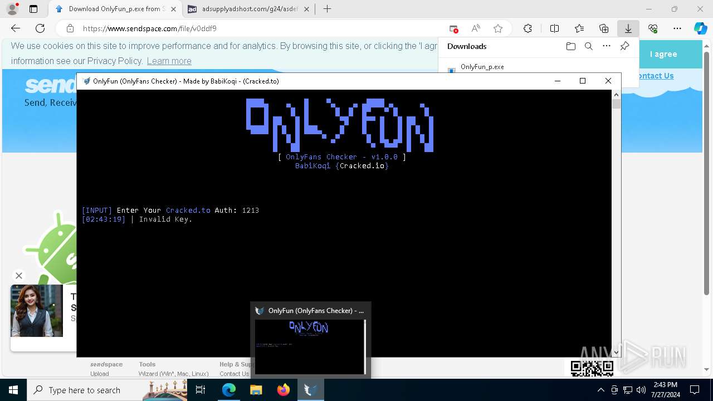Open Edge Settings and more menu
Image resolution: width=713 pixels, height=401 pixels.
[677, 28]
